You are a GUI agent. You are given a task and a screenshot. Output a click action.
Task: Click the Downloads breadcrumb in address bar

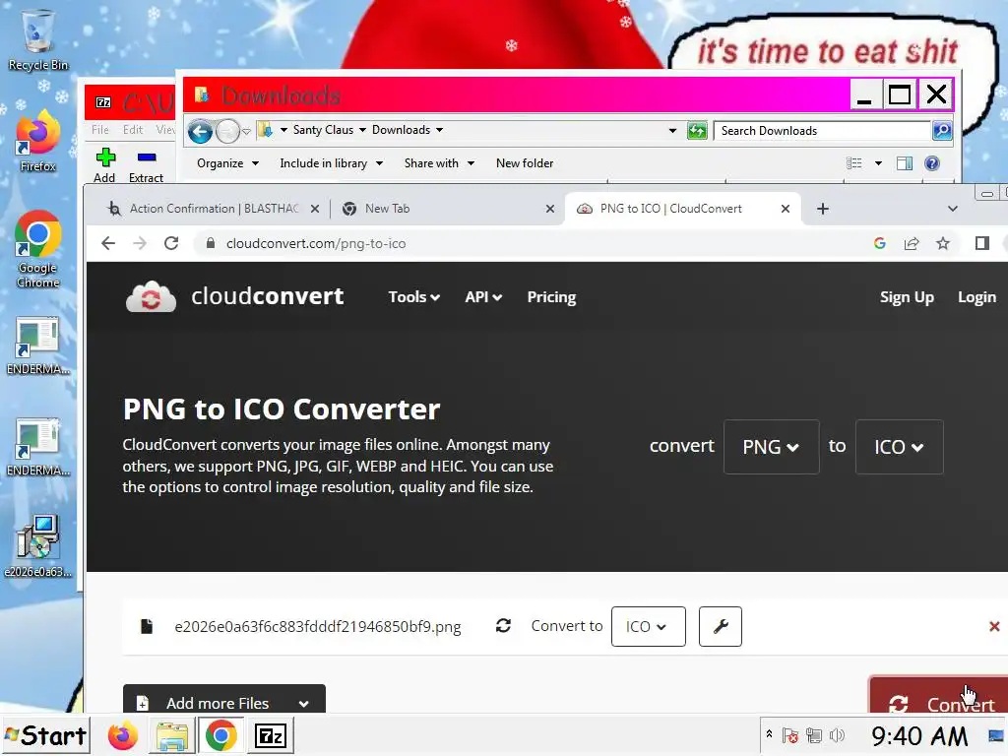point(402,130)
